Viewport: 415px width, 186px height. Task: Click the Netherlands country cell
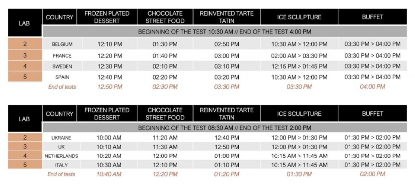62,156
